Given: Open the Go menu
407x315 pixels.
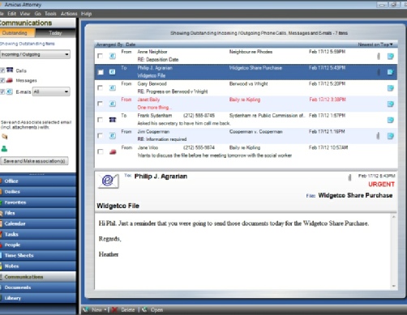Looking at the screenshot, I should coord(37,14).
